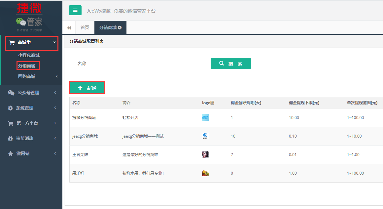The image size is (383, 209).
Task: Click the 10.00 withdrawal minimum value
Action: [294, 118]
